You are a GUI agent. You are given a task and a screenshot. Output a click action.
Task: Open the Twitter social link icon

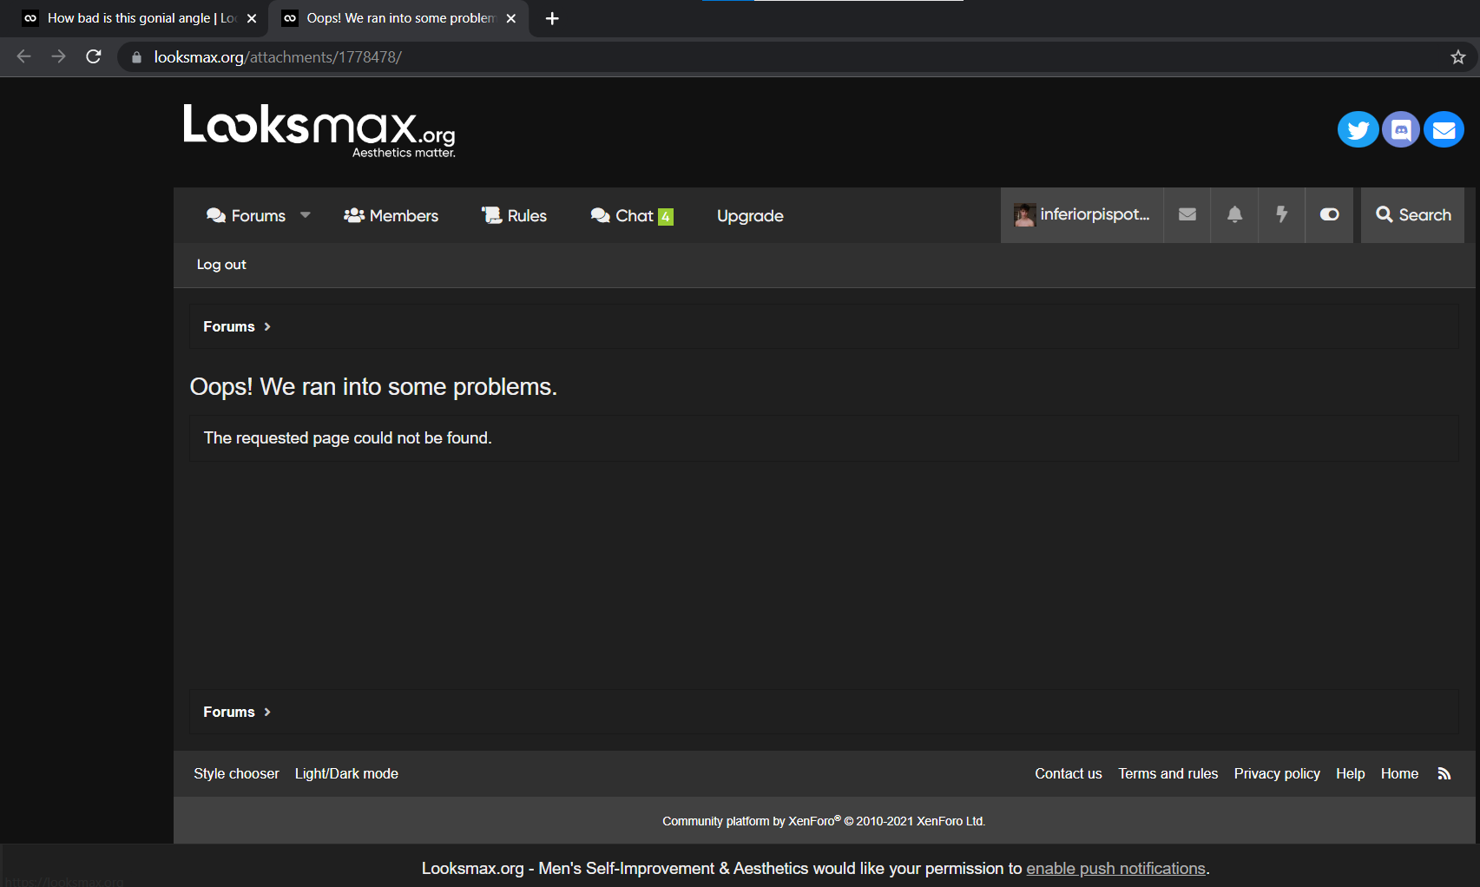[x=1358, y=129]
